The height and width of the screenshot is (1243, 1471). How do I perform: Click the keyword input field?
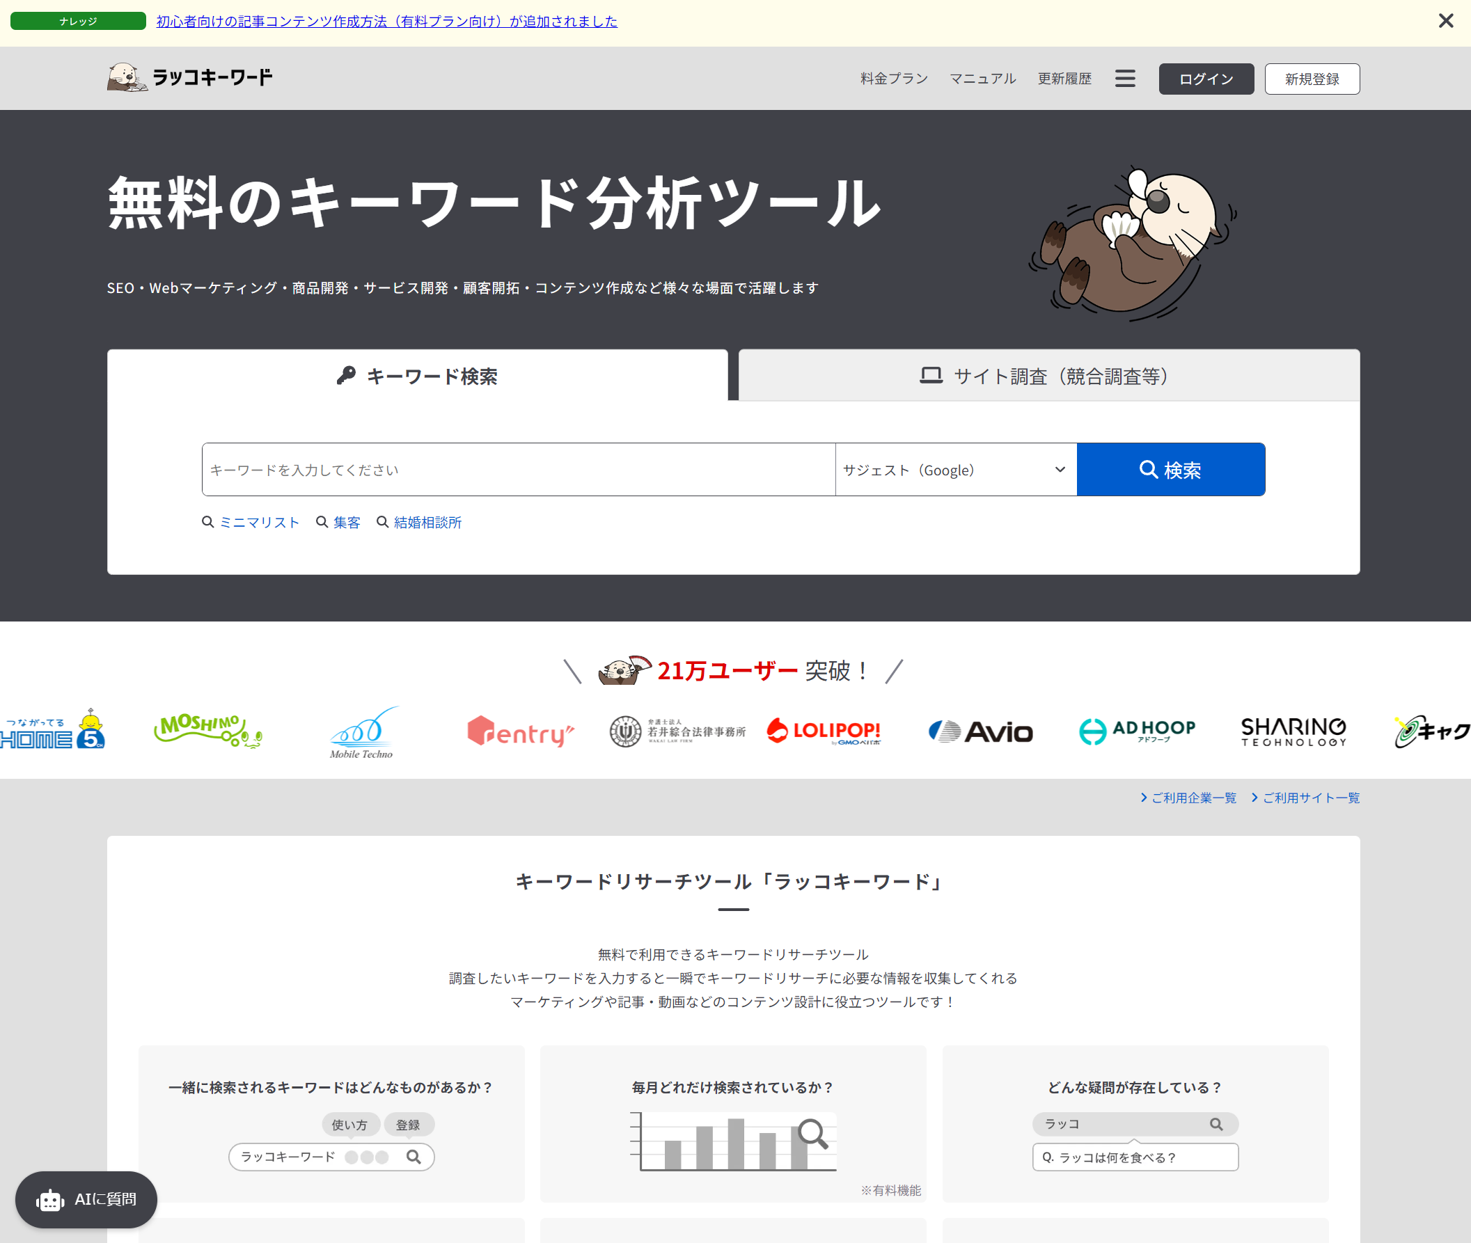[x=517, y=468]
